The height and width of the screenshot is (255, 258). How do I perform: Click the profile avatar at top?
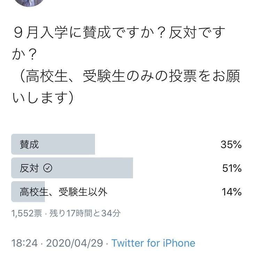(x=29, y=2)
